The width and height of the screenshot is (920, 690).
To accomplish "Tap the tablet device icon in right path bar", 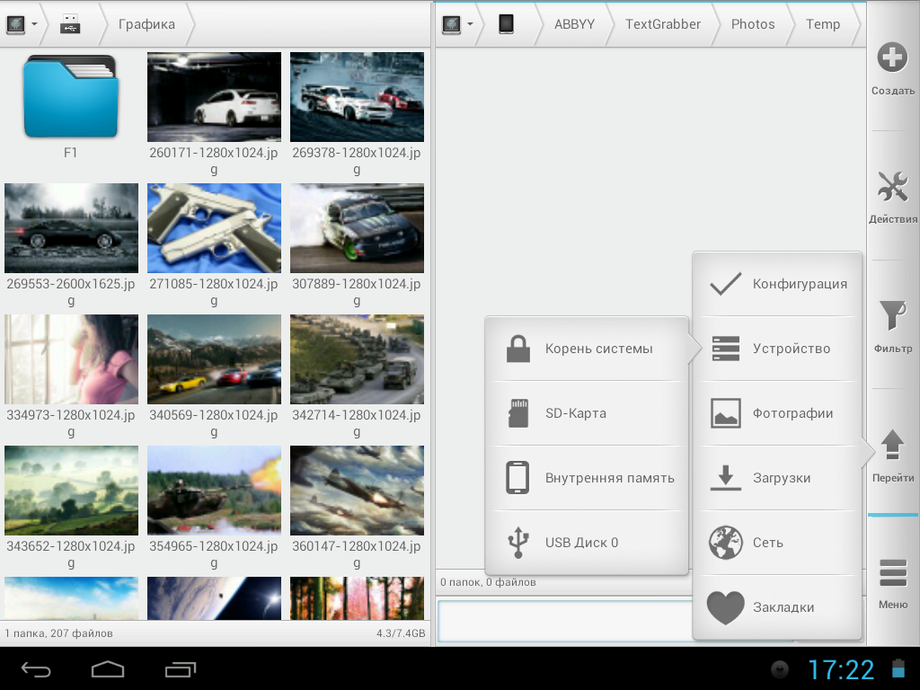I will [506, 24].
